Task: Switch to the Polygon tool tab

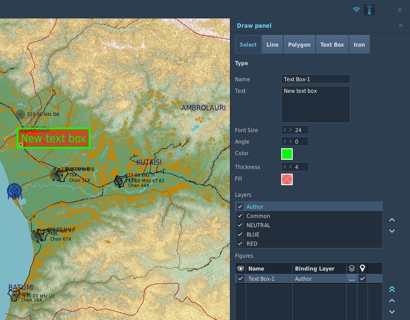Action: [299, 44]
